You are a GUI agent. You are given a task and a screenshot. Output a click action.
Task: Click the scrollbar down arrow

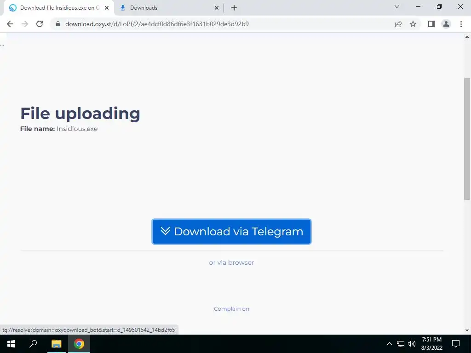[x=467, y=330]
